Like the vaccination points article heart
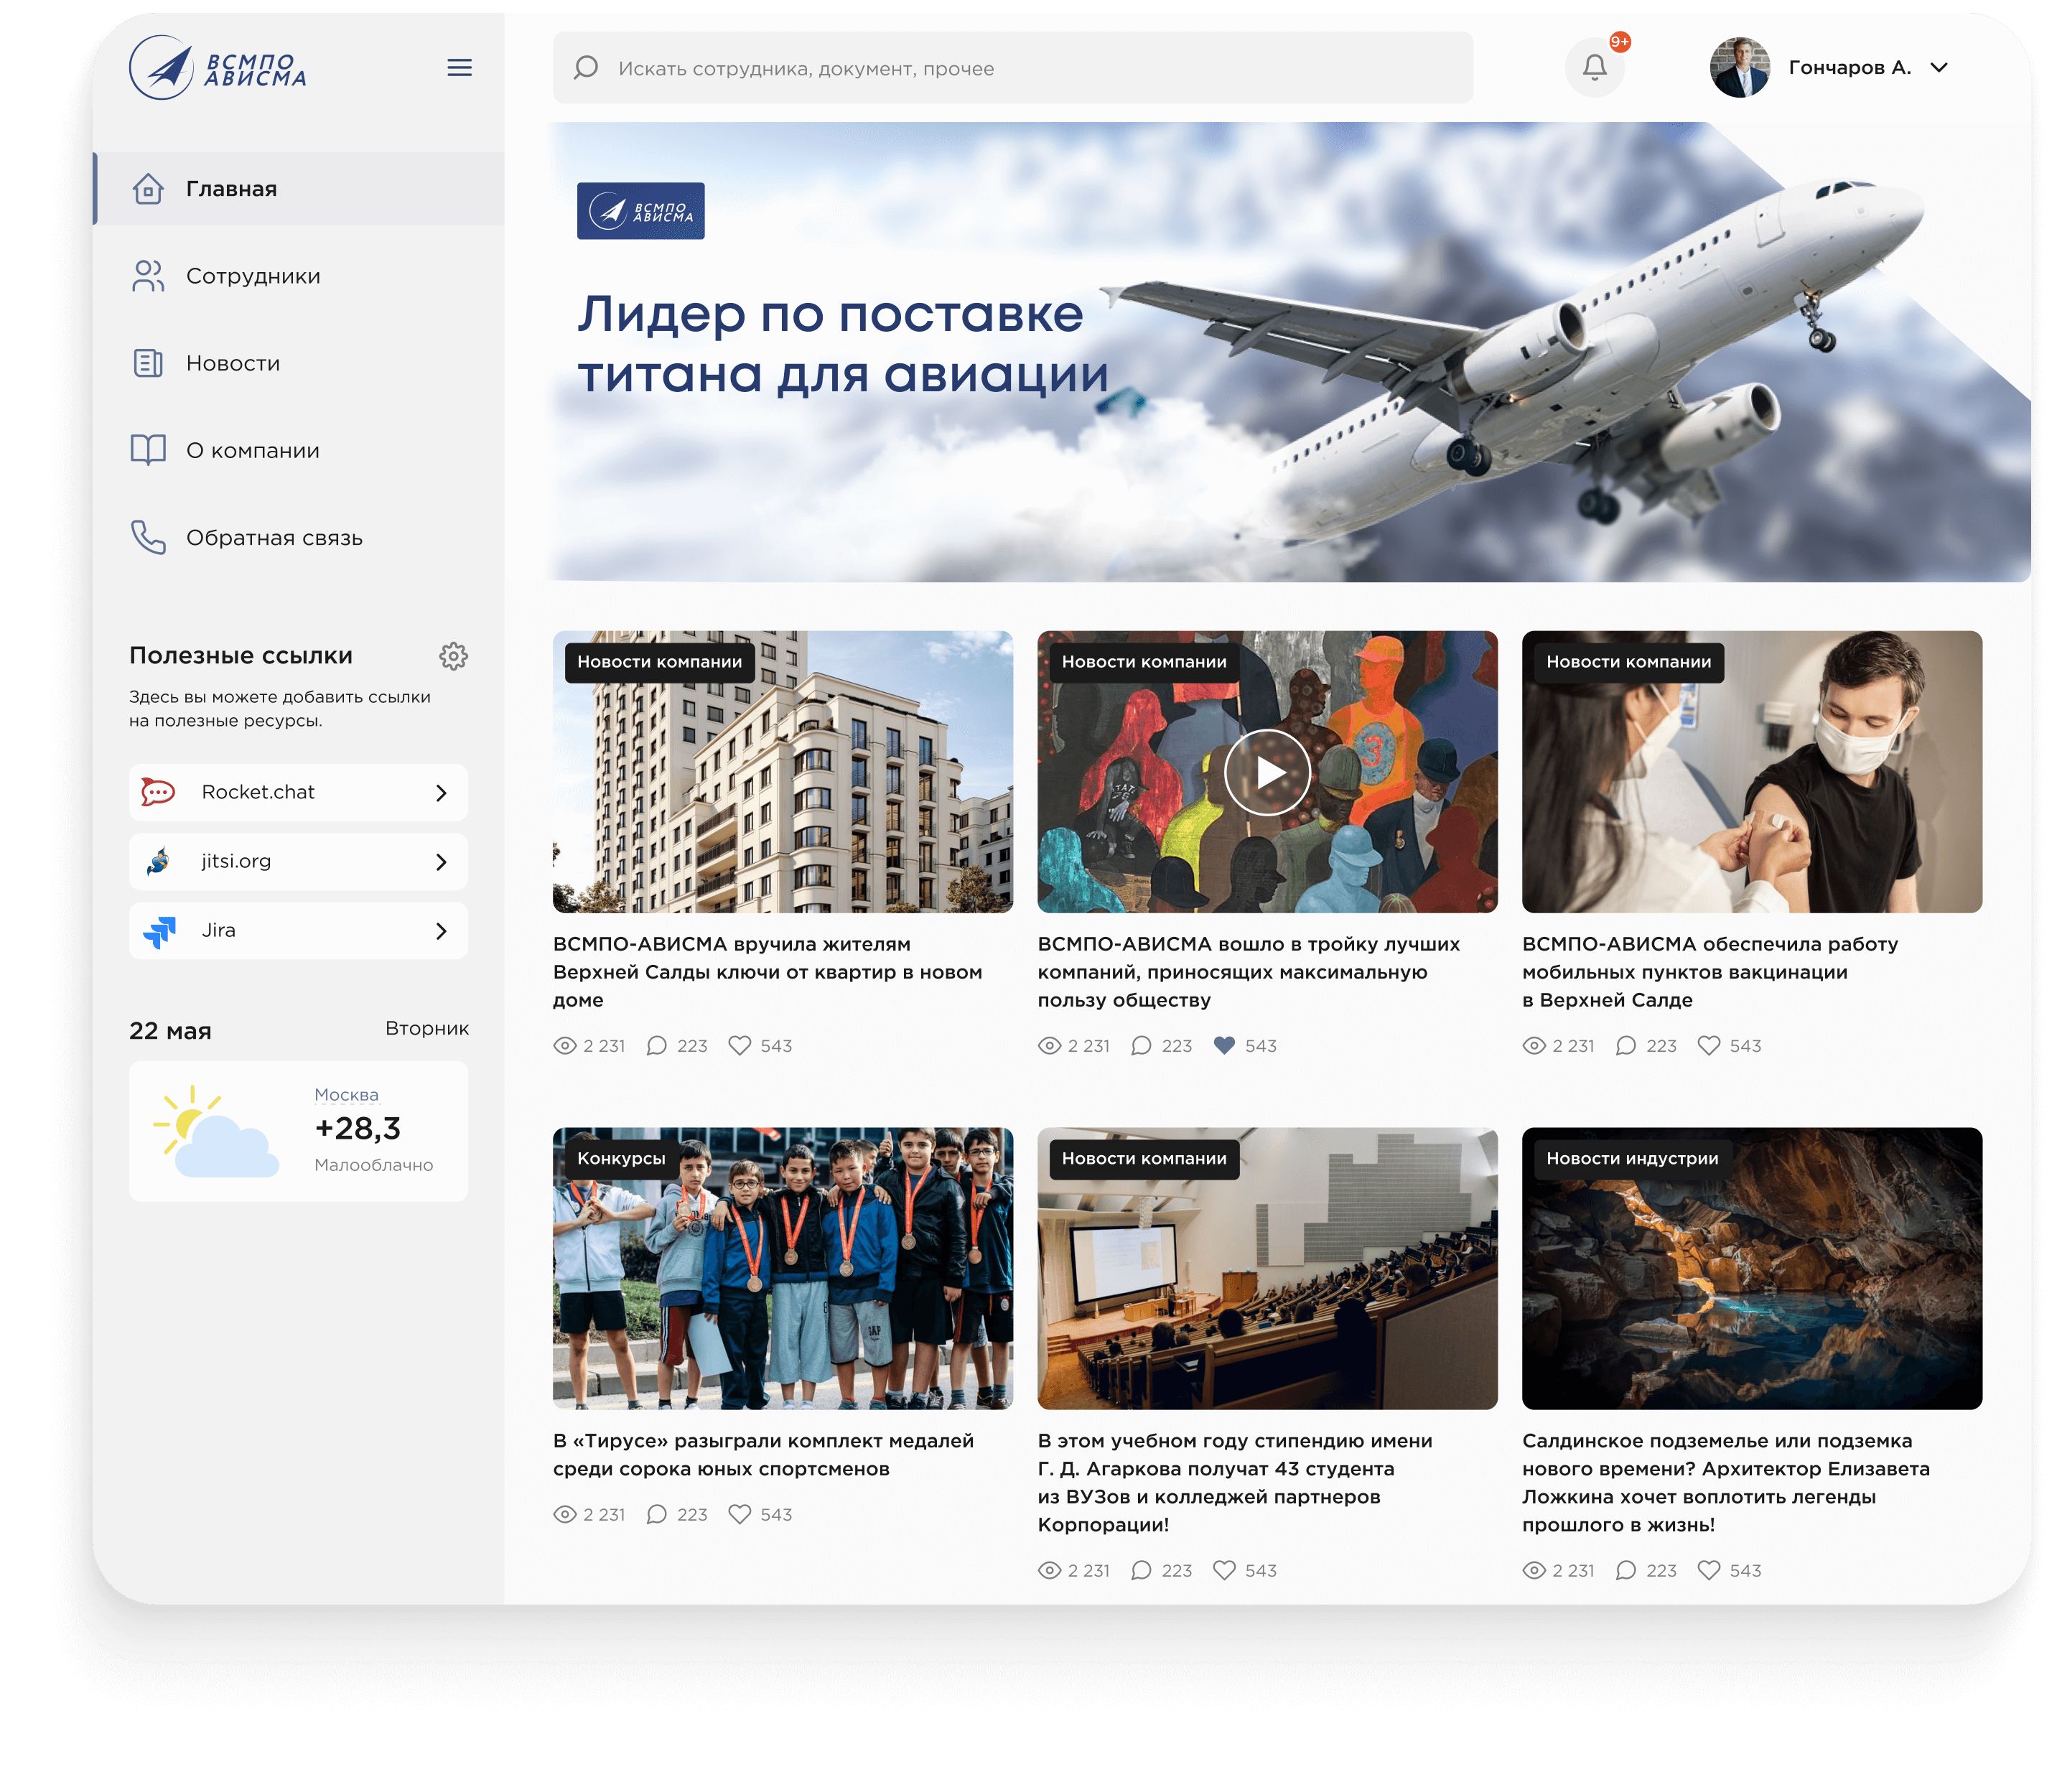The height and width of the screenshot is (1792, 2057). [1709, 1046]
